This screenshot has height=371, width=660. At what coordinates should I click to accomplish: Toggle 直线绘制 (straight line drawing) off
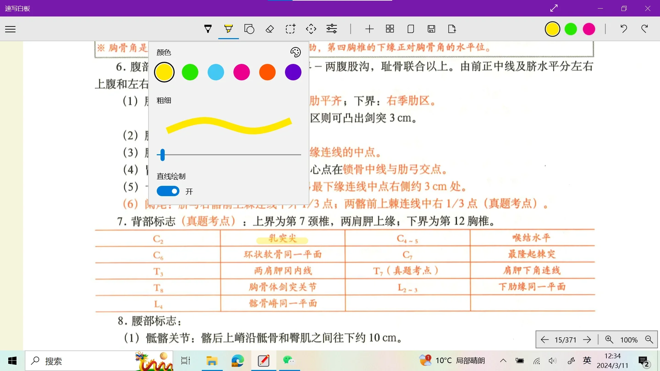[168, 191]
